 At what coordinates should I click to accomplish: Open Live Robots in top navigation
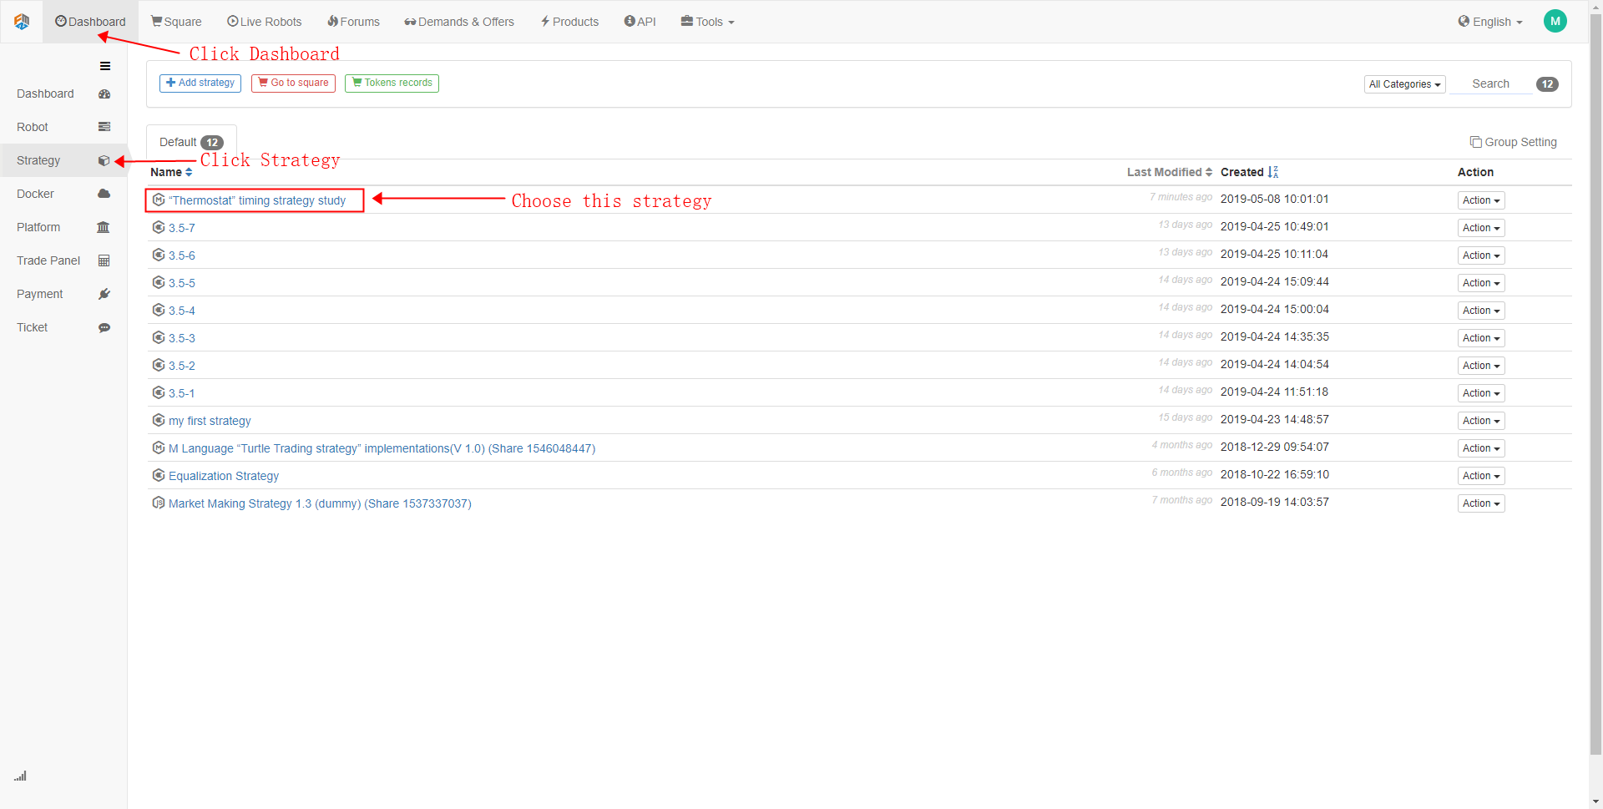(x=265, y=22)
